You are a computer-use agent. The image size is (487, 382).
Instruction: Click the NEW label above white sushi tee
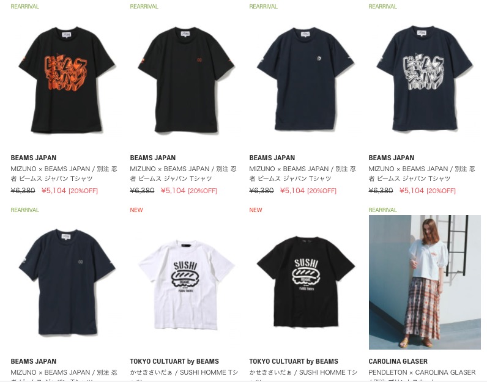pos(136,210)
